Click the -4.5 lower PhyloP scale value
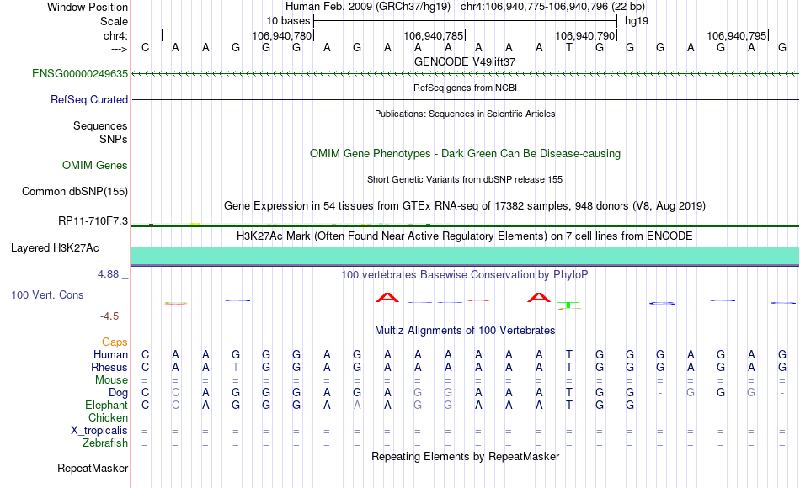This screenshot has width=800, height=488. coord(109,316)
